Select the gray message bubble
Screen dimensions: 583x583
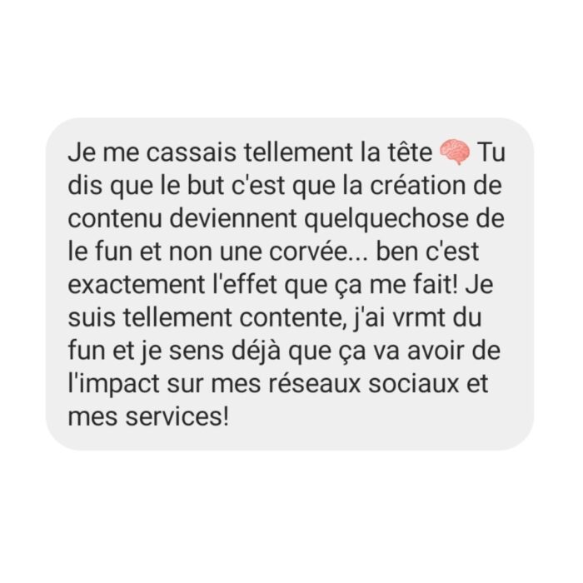tap(290, 284)
